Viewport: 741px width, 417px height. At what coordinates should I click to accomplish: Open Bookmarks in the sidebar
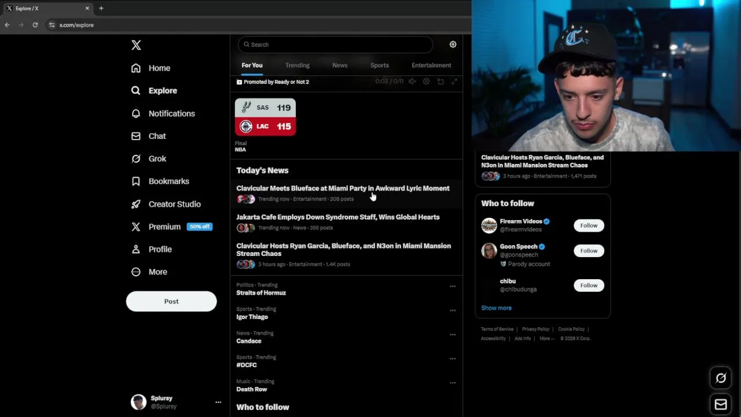[160, 181]
